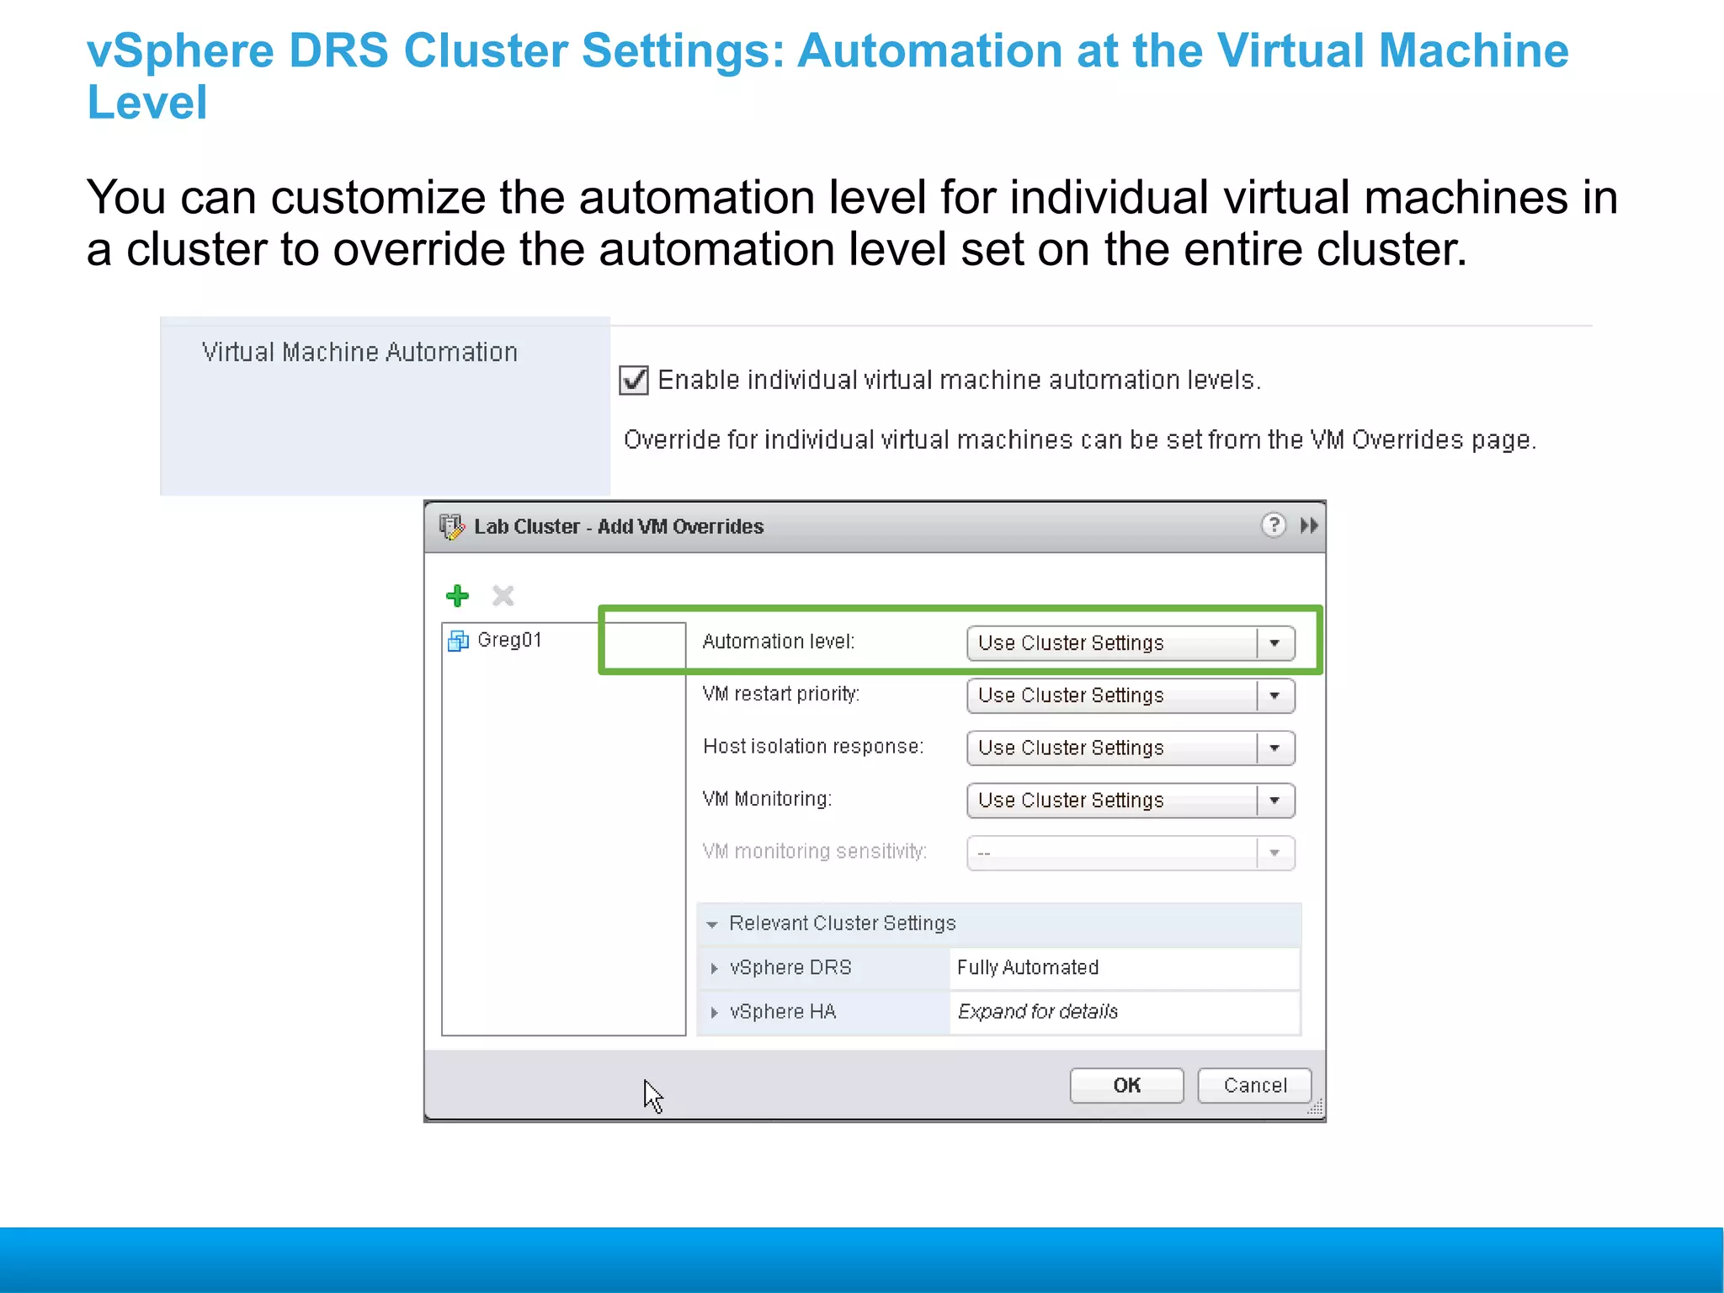
Task: Click the OK button
Action: point(1126,1085)
